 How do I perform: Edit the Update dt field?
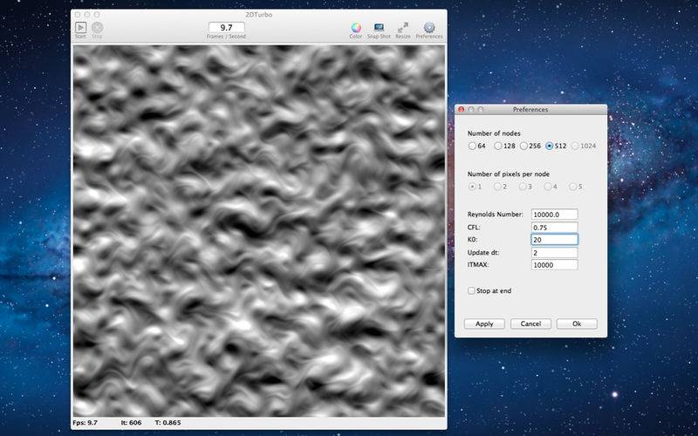tap(555, 253)
